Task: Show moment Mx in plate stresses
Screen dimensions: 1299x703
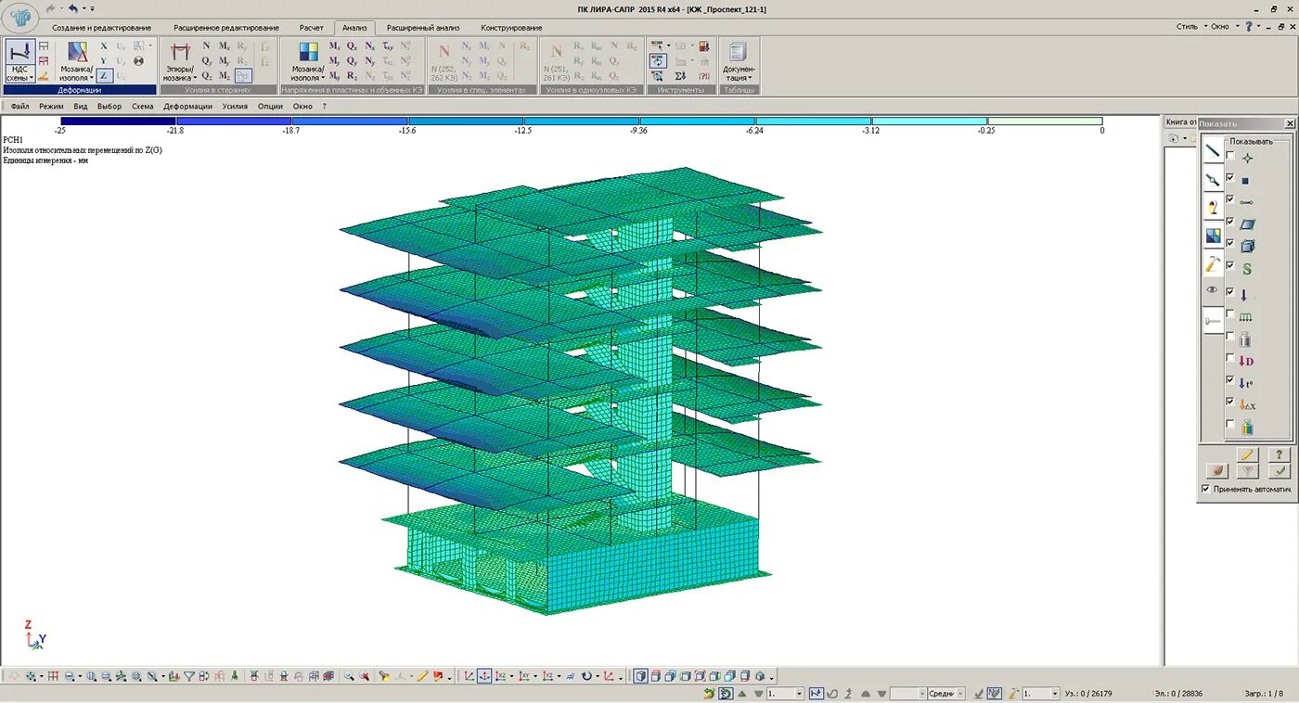Action: pos(334,45)
